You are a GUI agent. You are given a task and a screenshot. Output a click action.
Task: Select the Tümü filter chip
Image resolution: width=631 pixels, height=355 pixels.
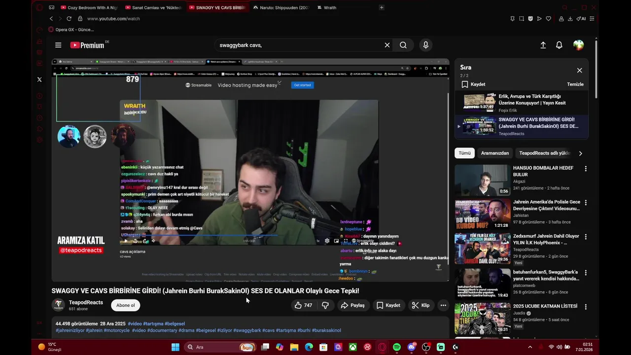coord(464,153)
